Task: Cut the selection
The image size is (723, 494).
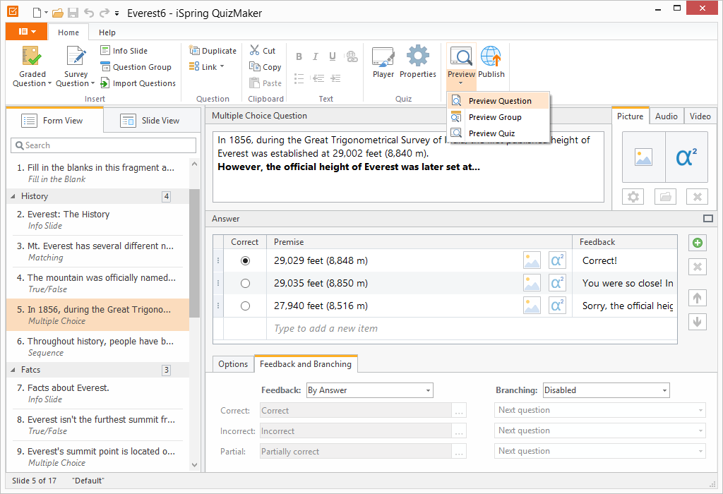Action: (263, 51)
